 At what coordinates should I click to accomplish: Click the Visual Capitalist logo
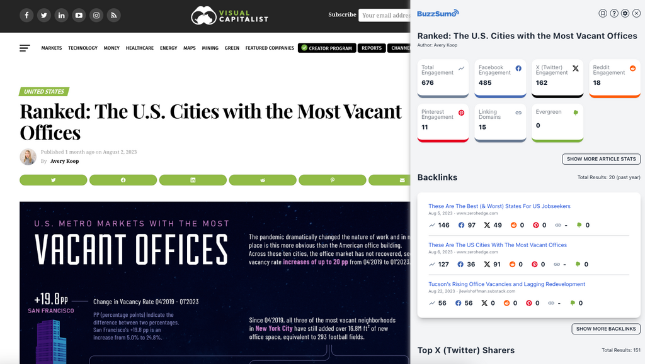(x=229, y=16)
